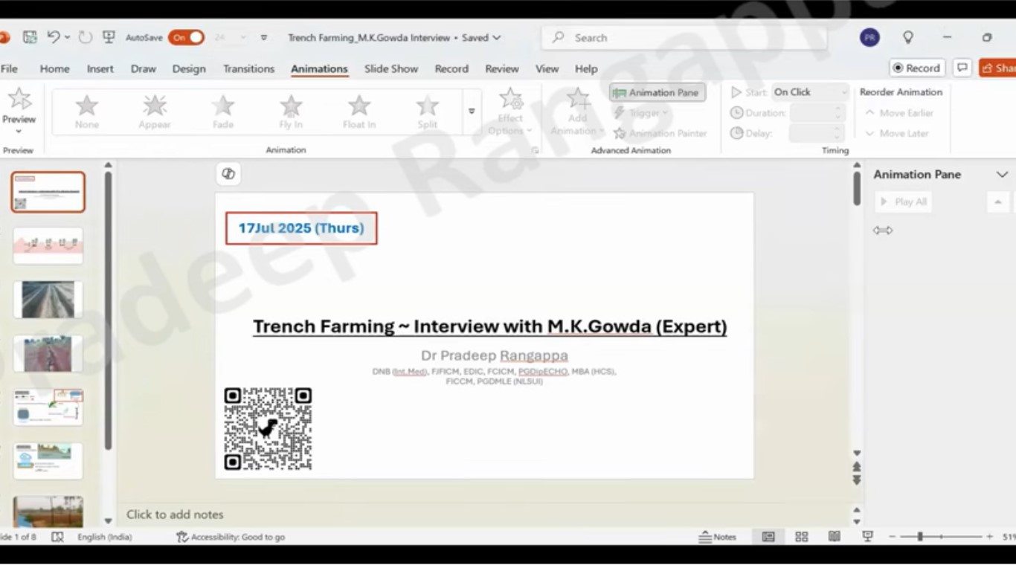Open the File menu
The image size is (1016, 571).
[9, 68]
